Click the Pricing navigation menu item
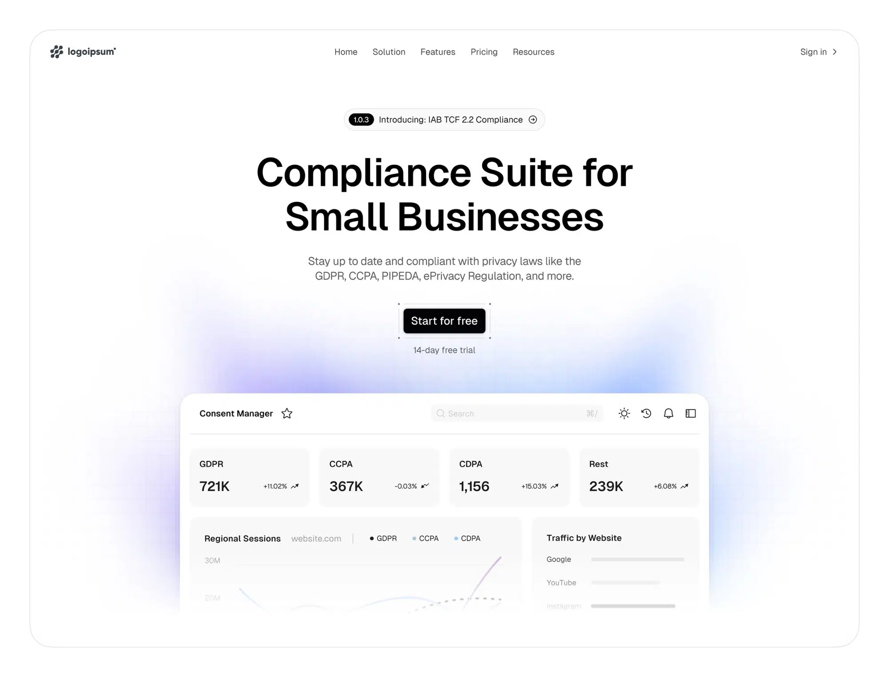This screenshot has height=677, width=889. click(x=483, y=51)
